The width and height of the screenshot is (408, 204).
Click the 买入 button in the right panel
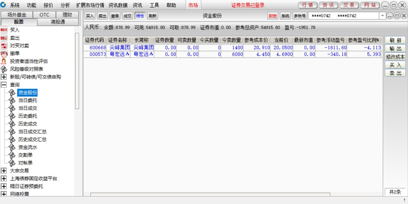(x=395, y=65)
